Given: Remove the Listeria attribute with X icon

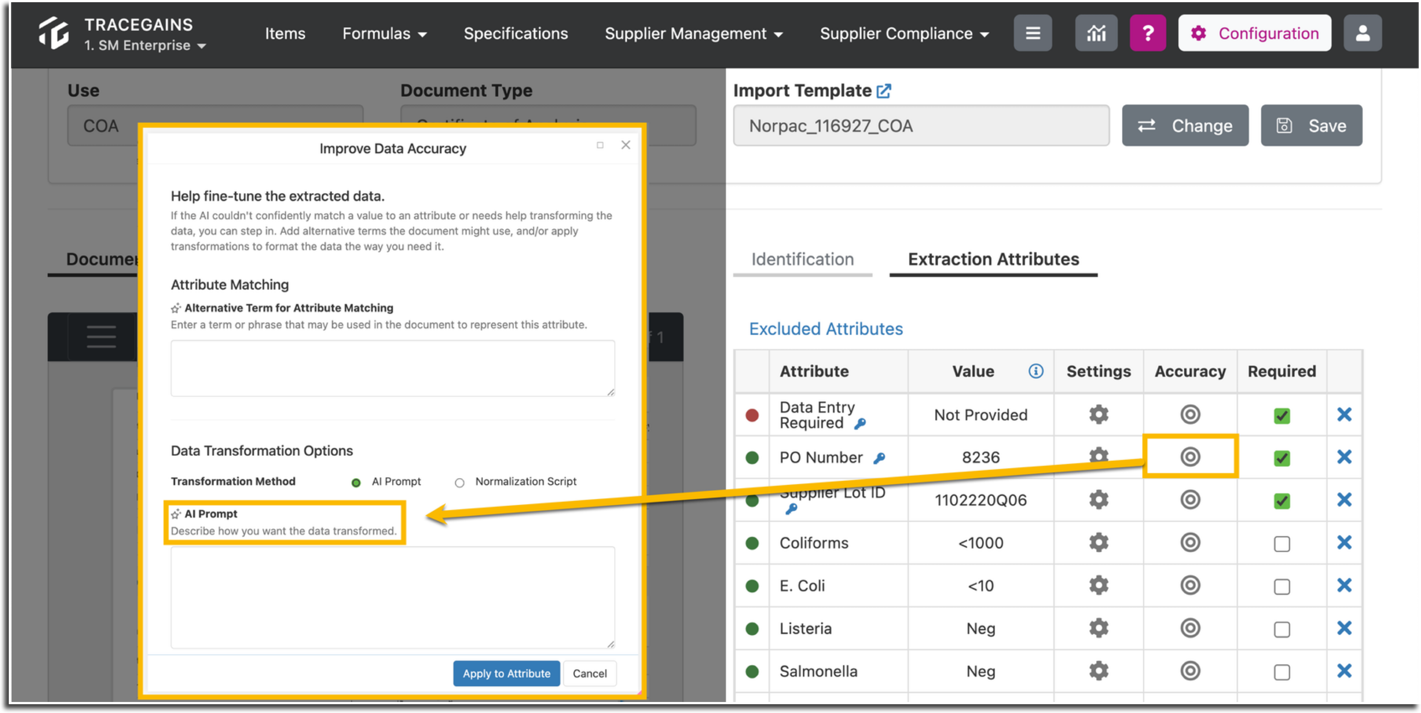Looking at the screenshot, I should click(x=1344, y=628).
